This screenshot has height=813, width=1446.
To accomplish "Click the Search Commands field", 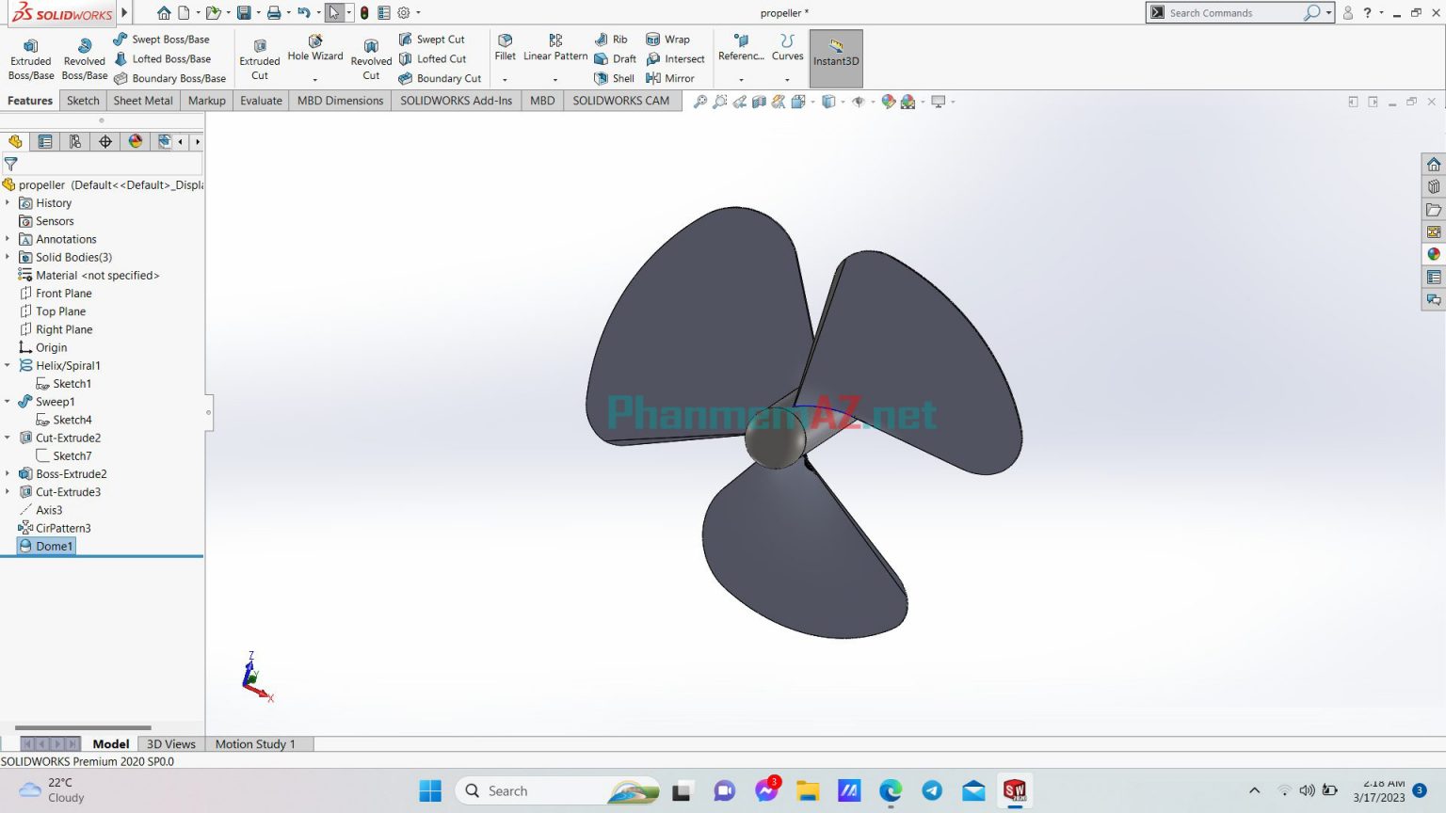I will (1233, 12).
